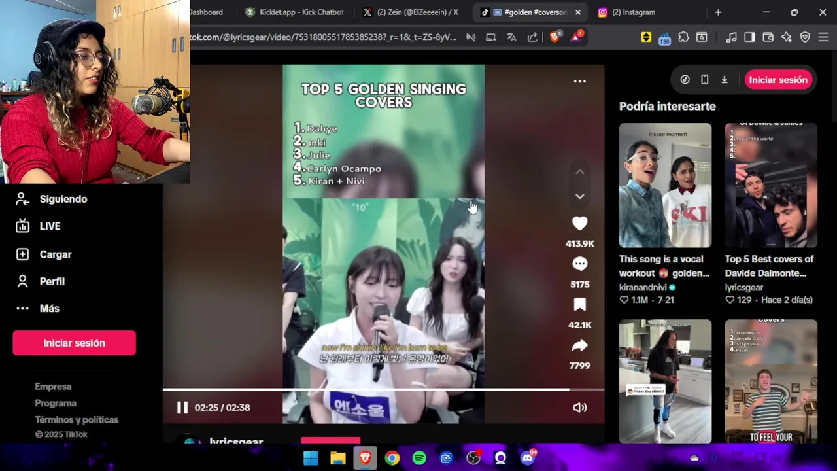
Task: Open the Leo AI sparkle icon
Action: tap(787, 37)
